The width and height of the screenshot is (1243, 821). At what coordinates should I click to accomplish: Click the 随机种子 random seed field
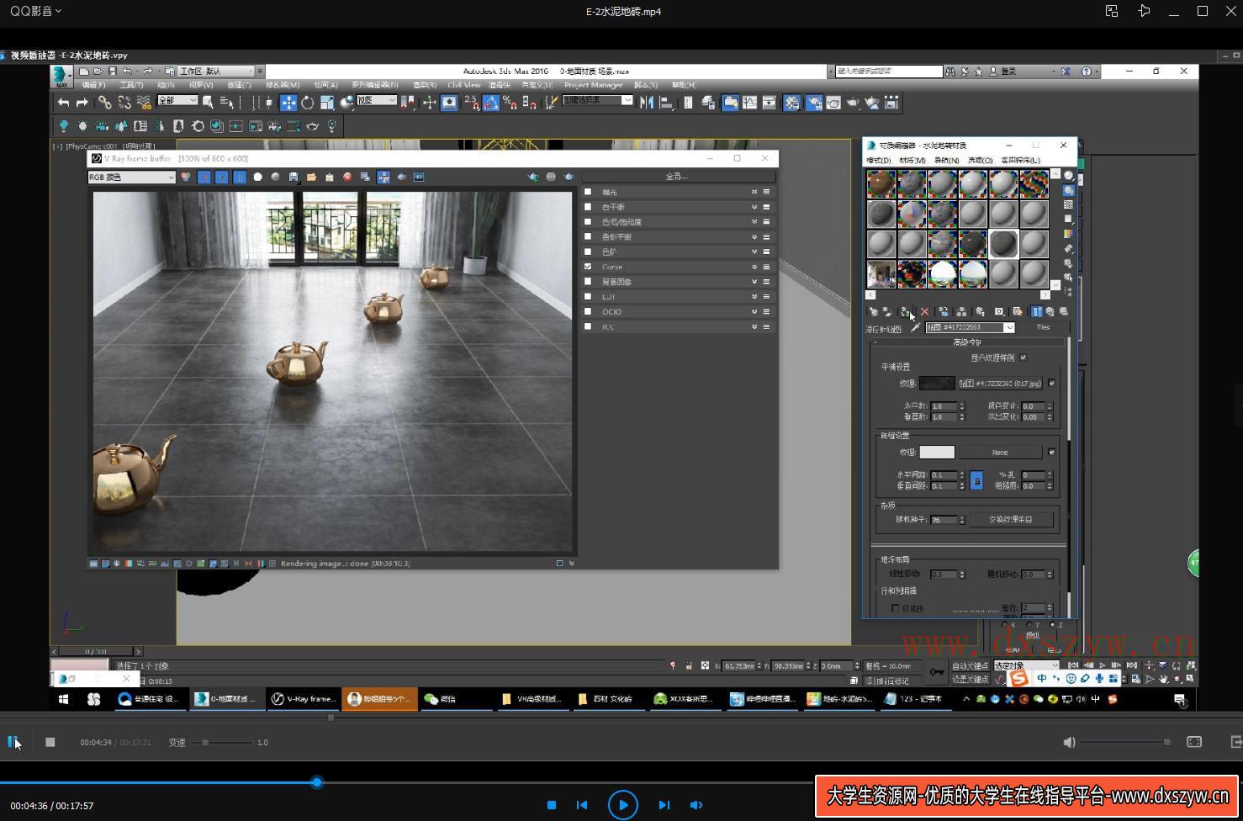point(944,520)
